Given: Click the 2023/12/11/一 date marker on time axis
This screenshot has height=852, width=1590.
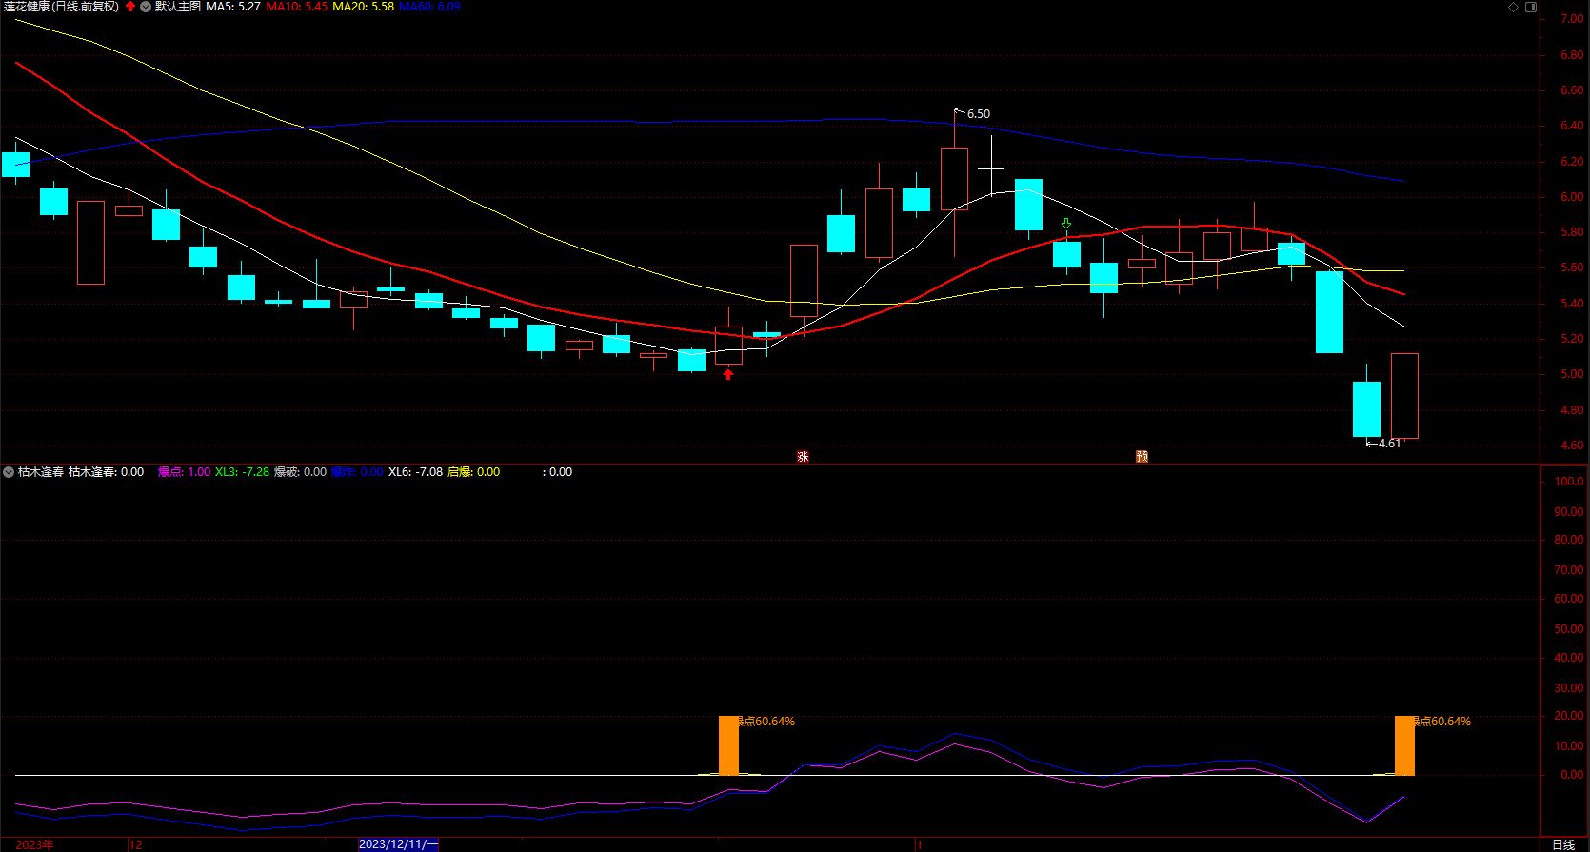Looking at the screenshot, I should 398,844.
